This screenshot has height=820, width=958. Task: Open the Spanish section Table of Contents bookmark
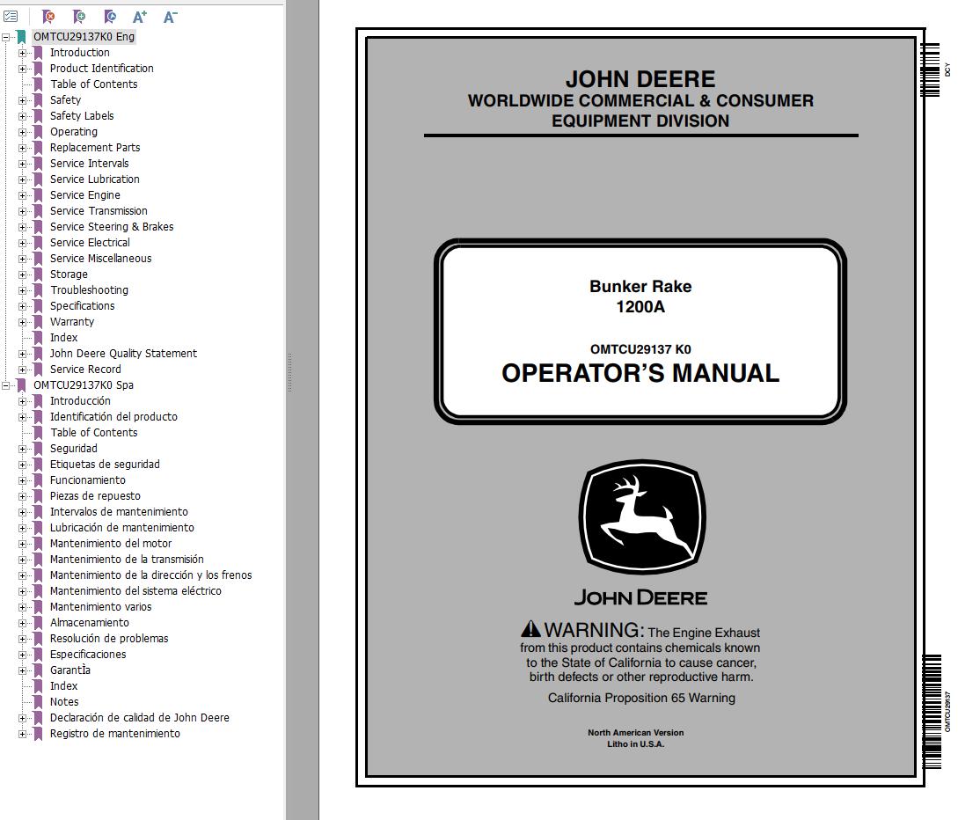point(93,433)
